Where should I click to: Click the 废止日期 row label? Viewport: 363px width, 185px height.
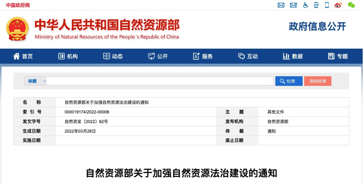point(234,140)
